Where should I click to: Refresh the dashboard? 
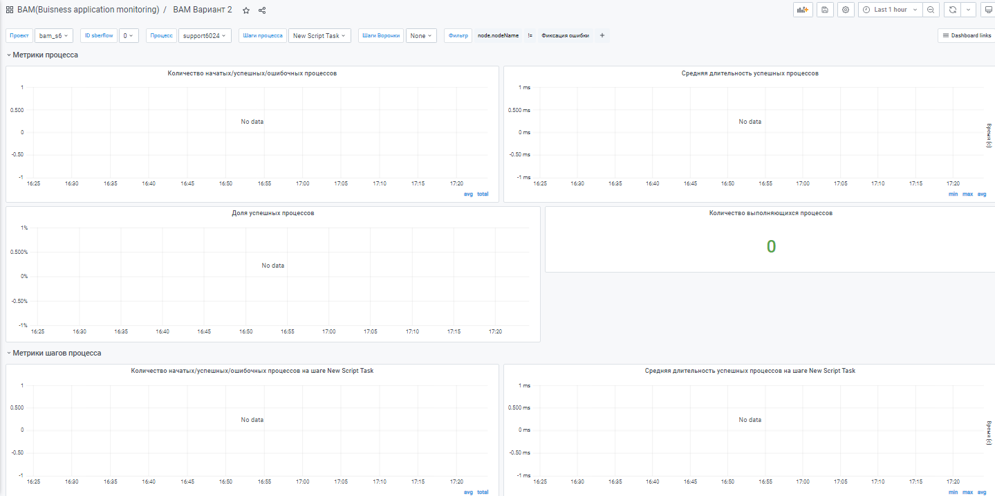[x=953, y=10]
